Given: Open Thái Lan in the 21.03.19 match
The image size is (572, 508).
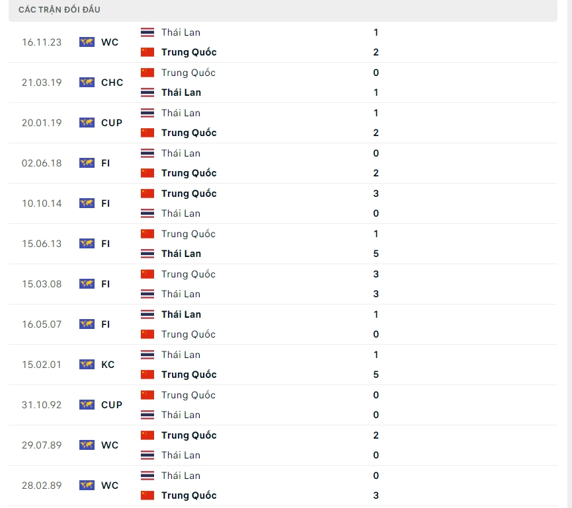Looking at the screenshot, I should [x=181, y=92].
